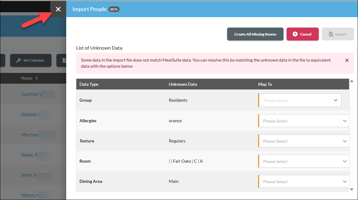358x200 pixels.
Task: Open the Dining Area Map To dropdown
Action: 304,182
